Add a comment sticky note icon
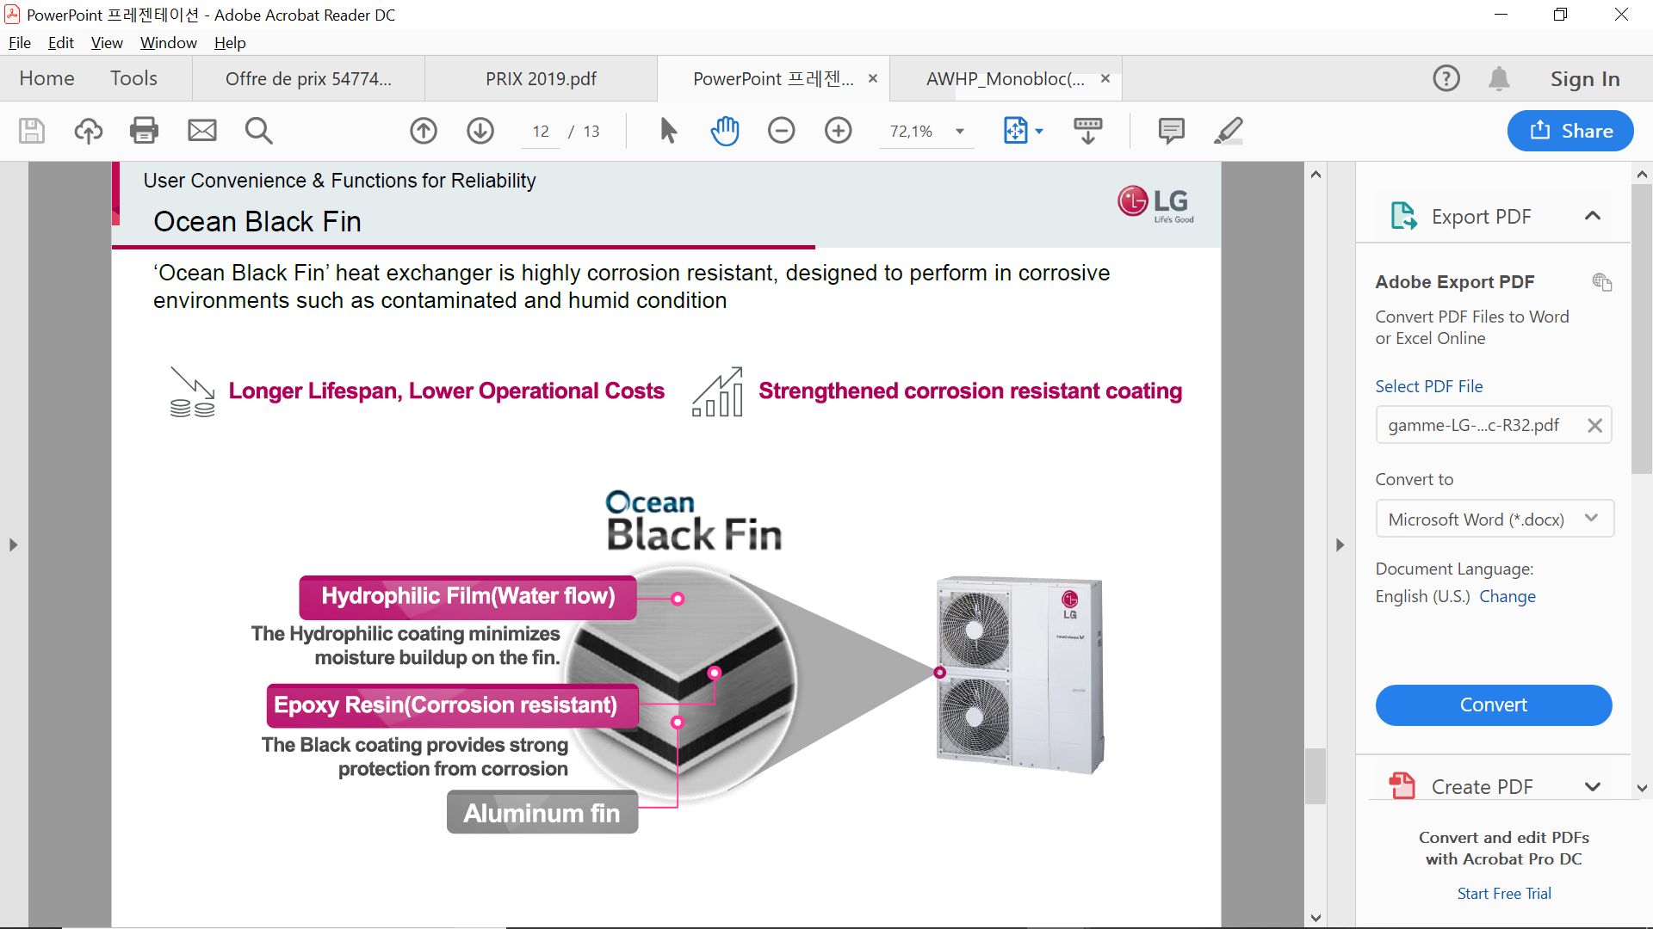The width and height of the screenshot is (1653, 929). (1171, 131)
